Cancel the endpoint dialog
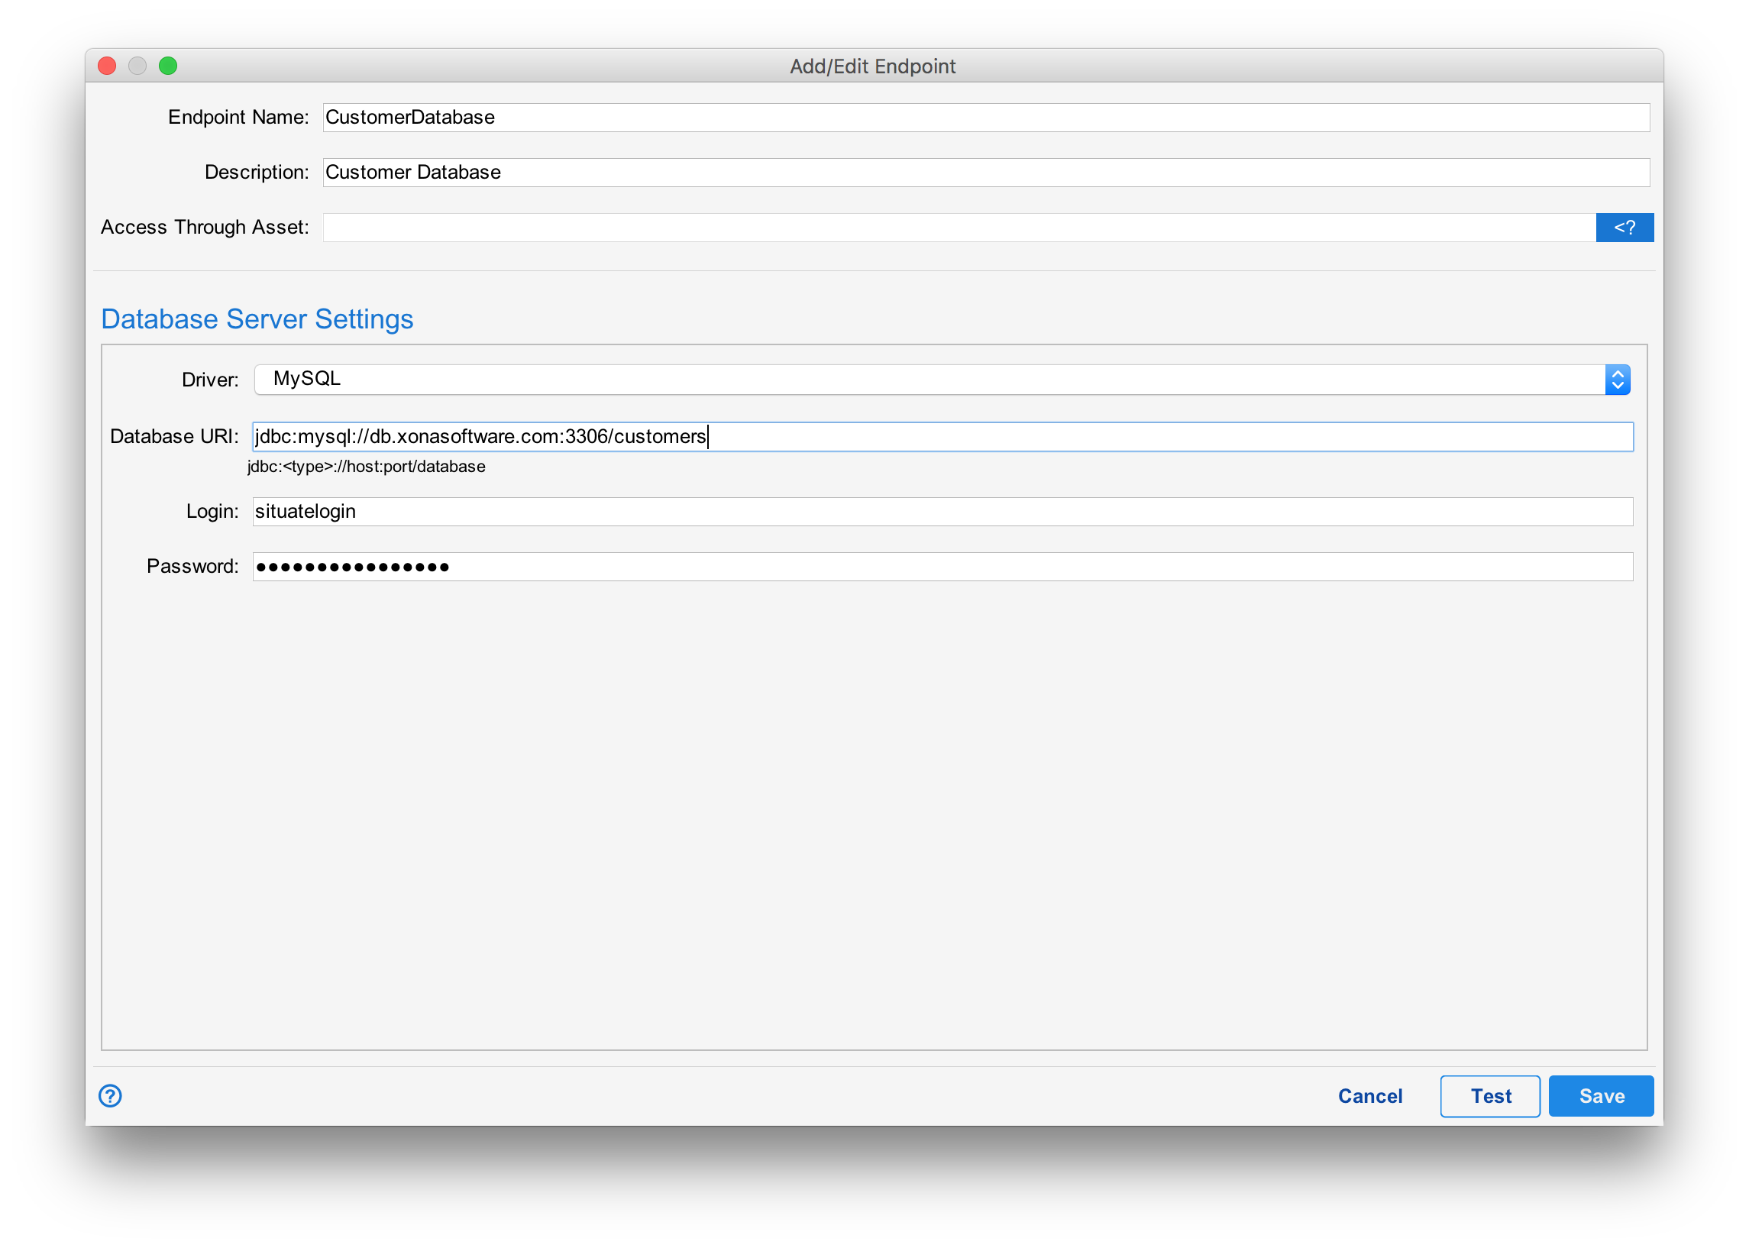The image size is (1749, 1248). (1369, 1096)
